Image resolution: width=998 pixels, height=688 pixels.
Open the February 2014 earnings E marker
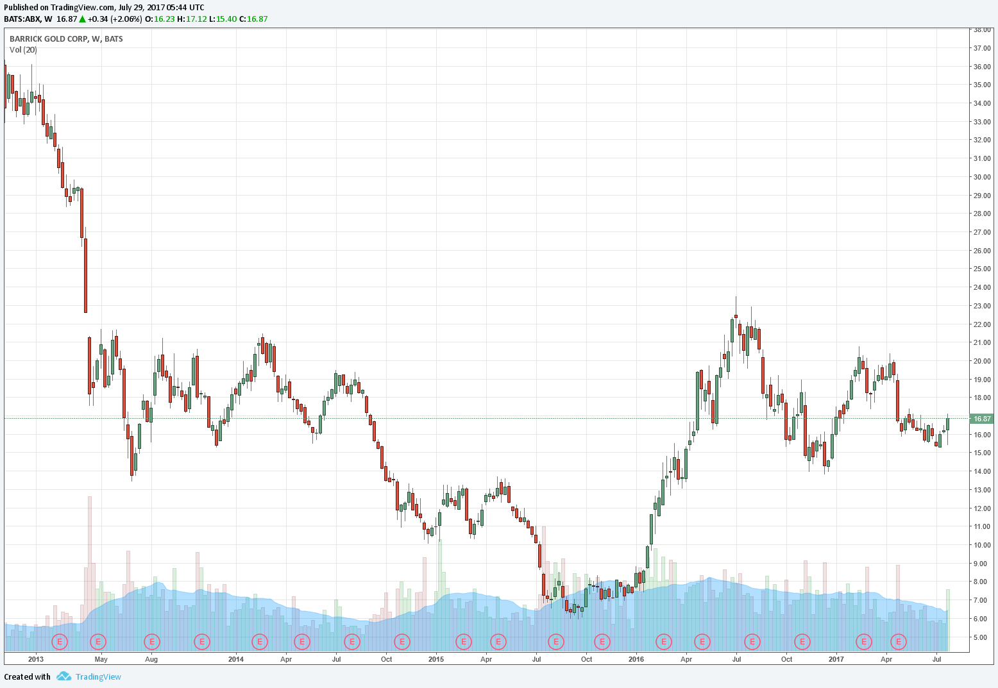point(260,641)
